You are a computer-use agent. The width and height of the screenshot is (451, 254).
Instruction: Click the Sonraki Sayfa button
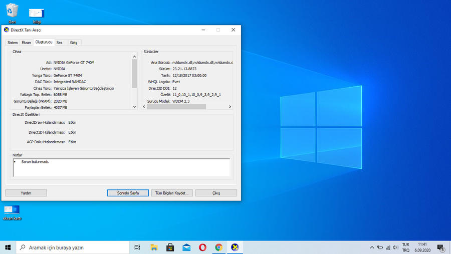pyautogui.click(x=128, y=193)
